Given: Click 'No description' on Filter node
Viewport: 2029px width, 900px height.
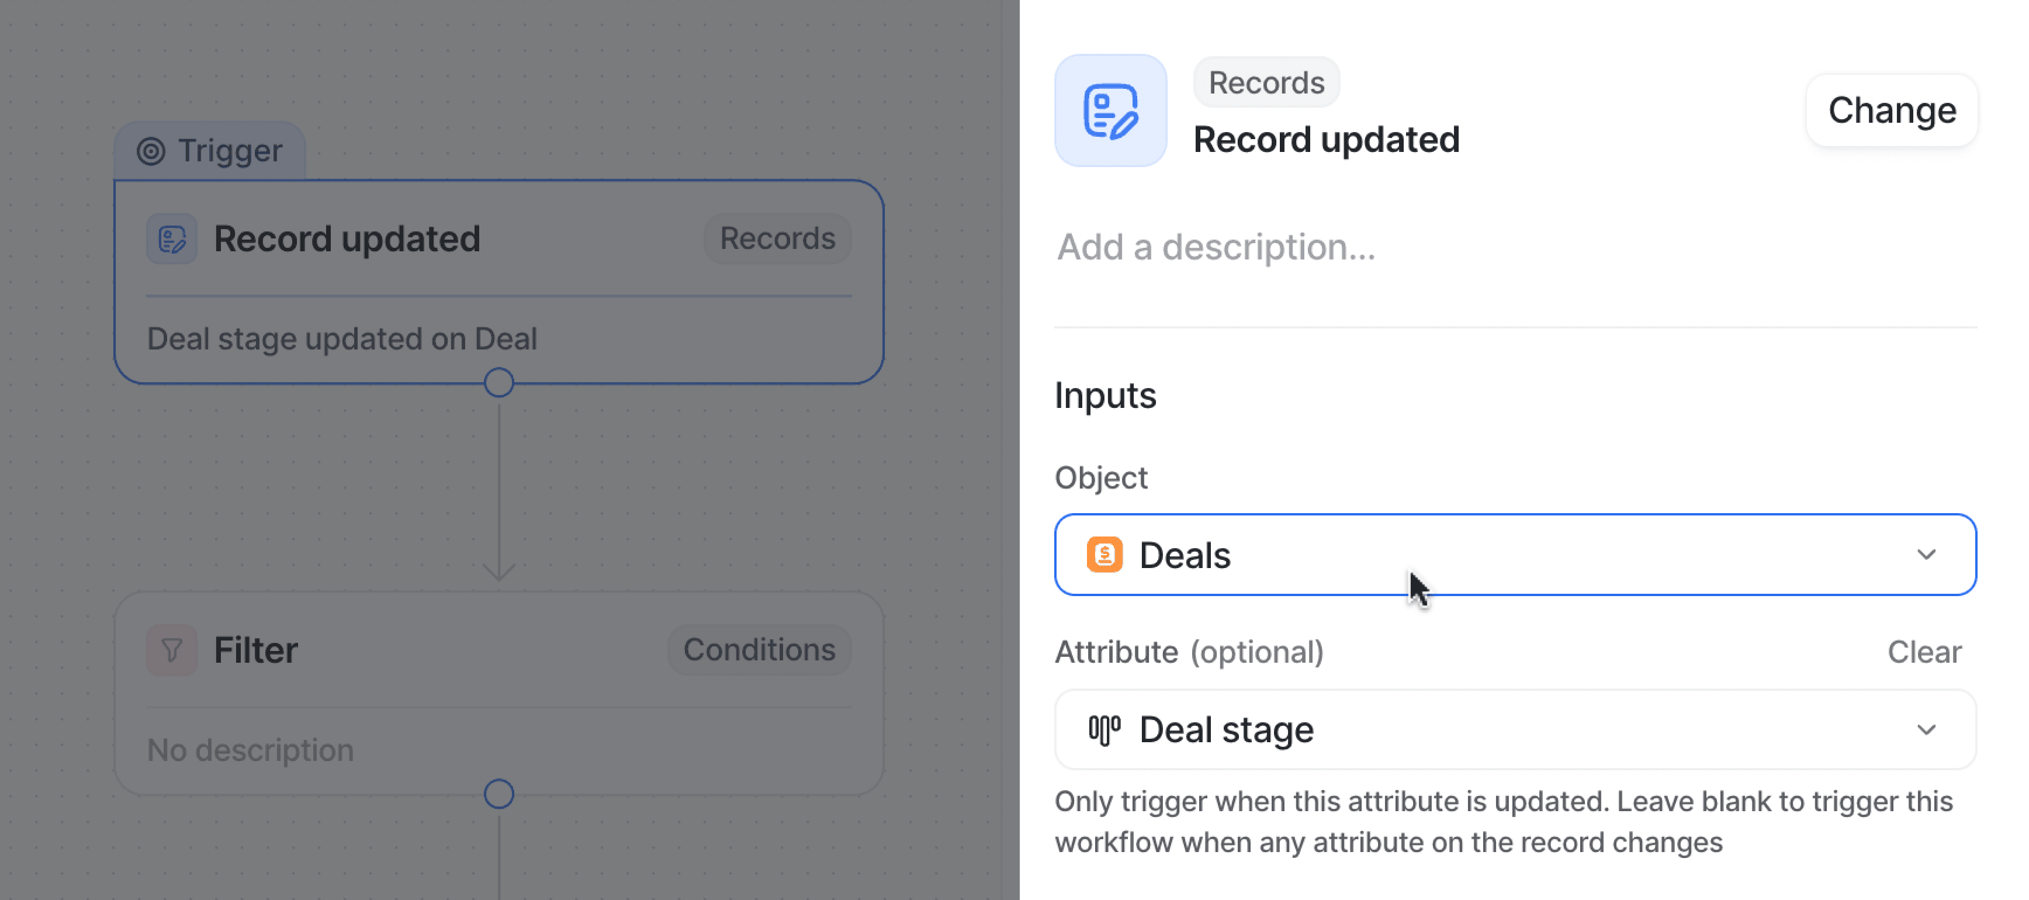Looking at the screenshot, I should click(x=251, y=750).
